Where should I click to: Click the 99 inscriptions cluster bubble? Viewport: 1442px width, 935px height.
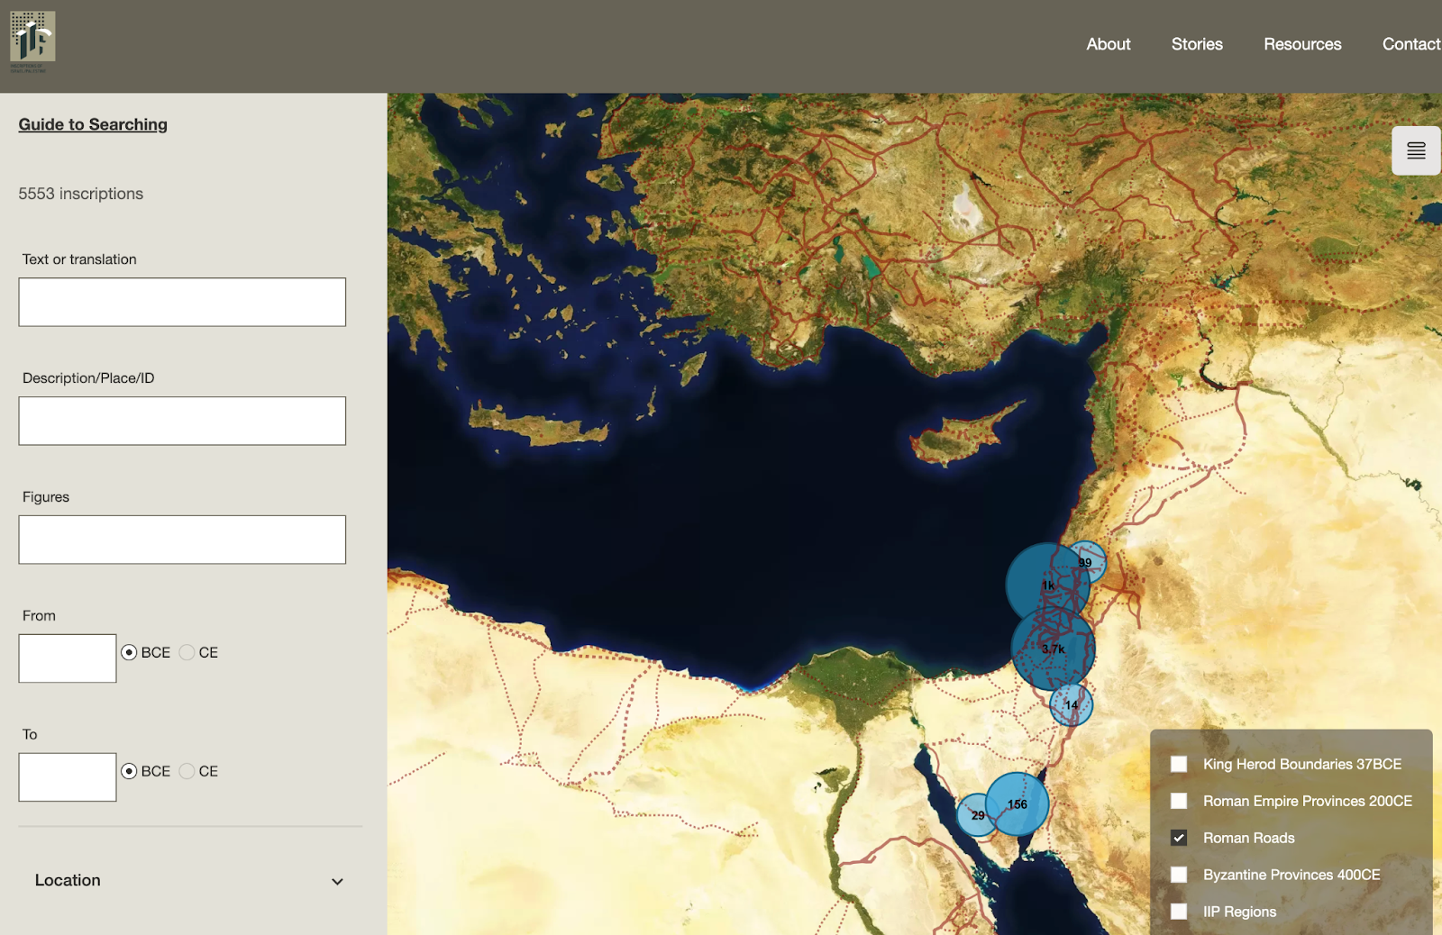(x=1088, y=561)
